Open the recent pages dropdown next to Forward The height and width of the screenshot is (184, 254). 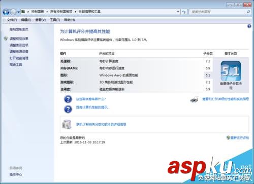click(x=18, y=12)
